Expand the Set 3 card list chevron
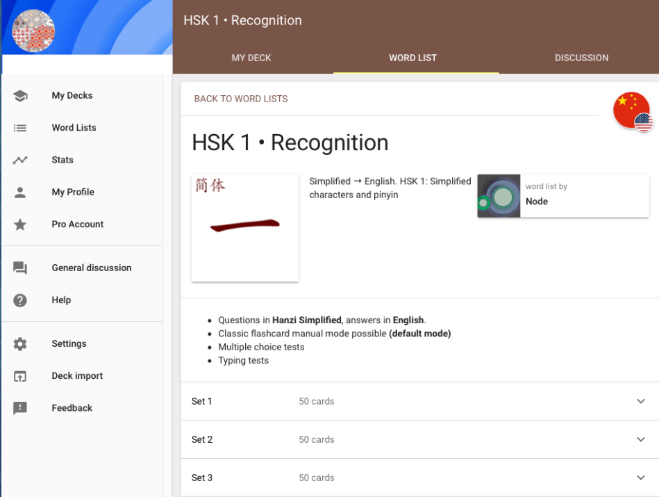 [x=640, y=478]
